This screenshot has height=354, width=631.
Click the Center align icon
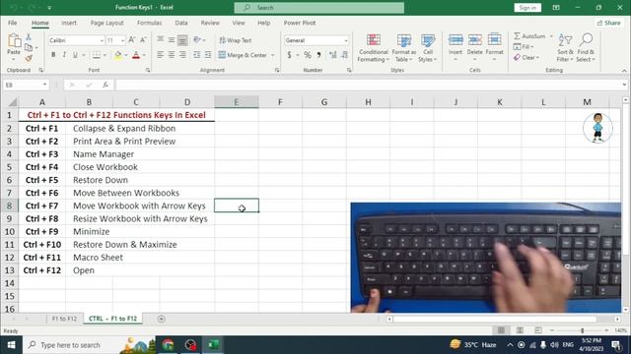(172, 55)
